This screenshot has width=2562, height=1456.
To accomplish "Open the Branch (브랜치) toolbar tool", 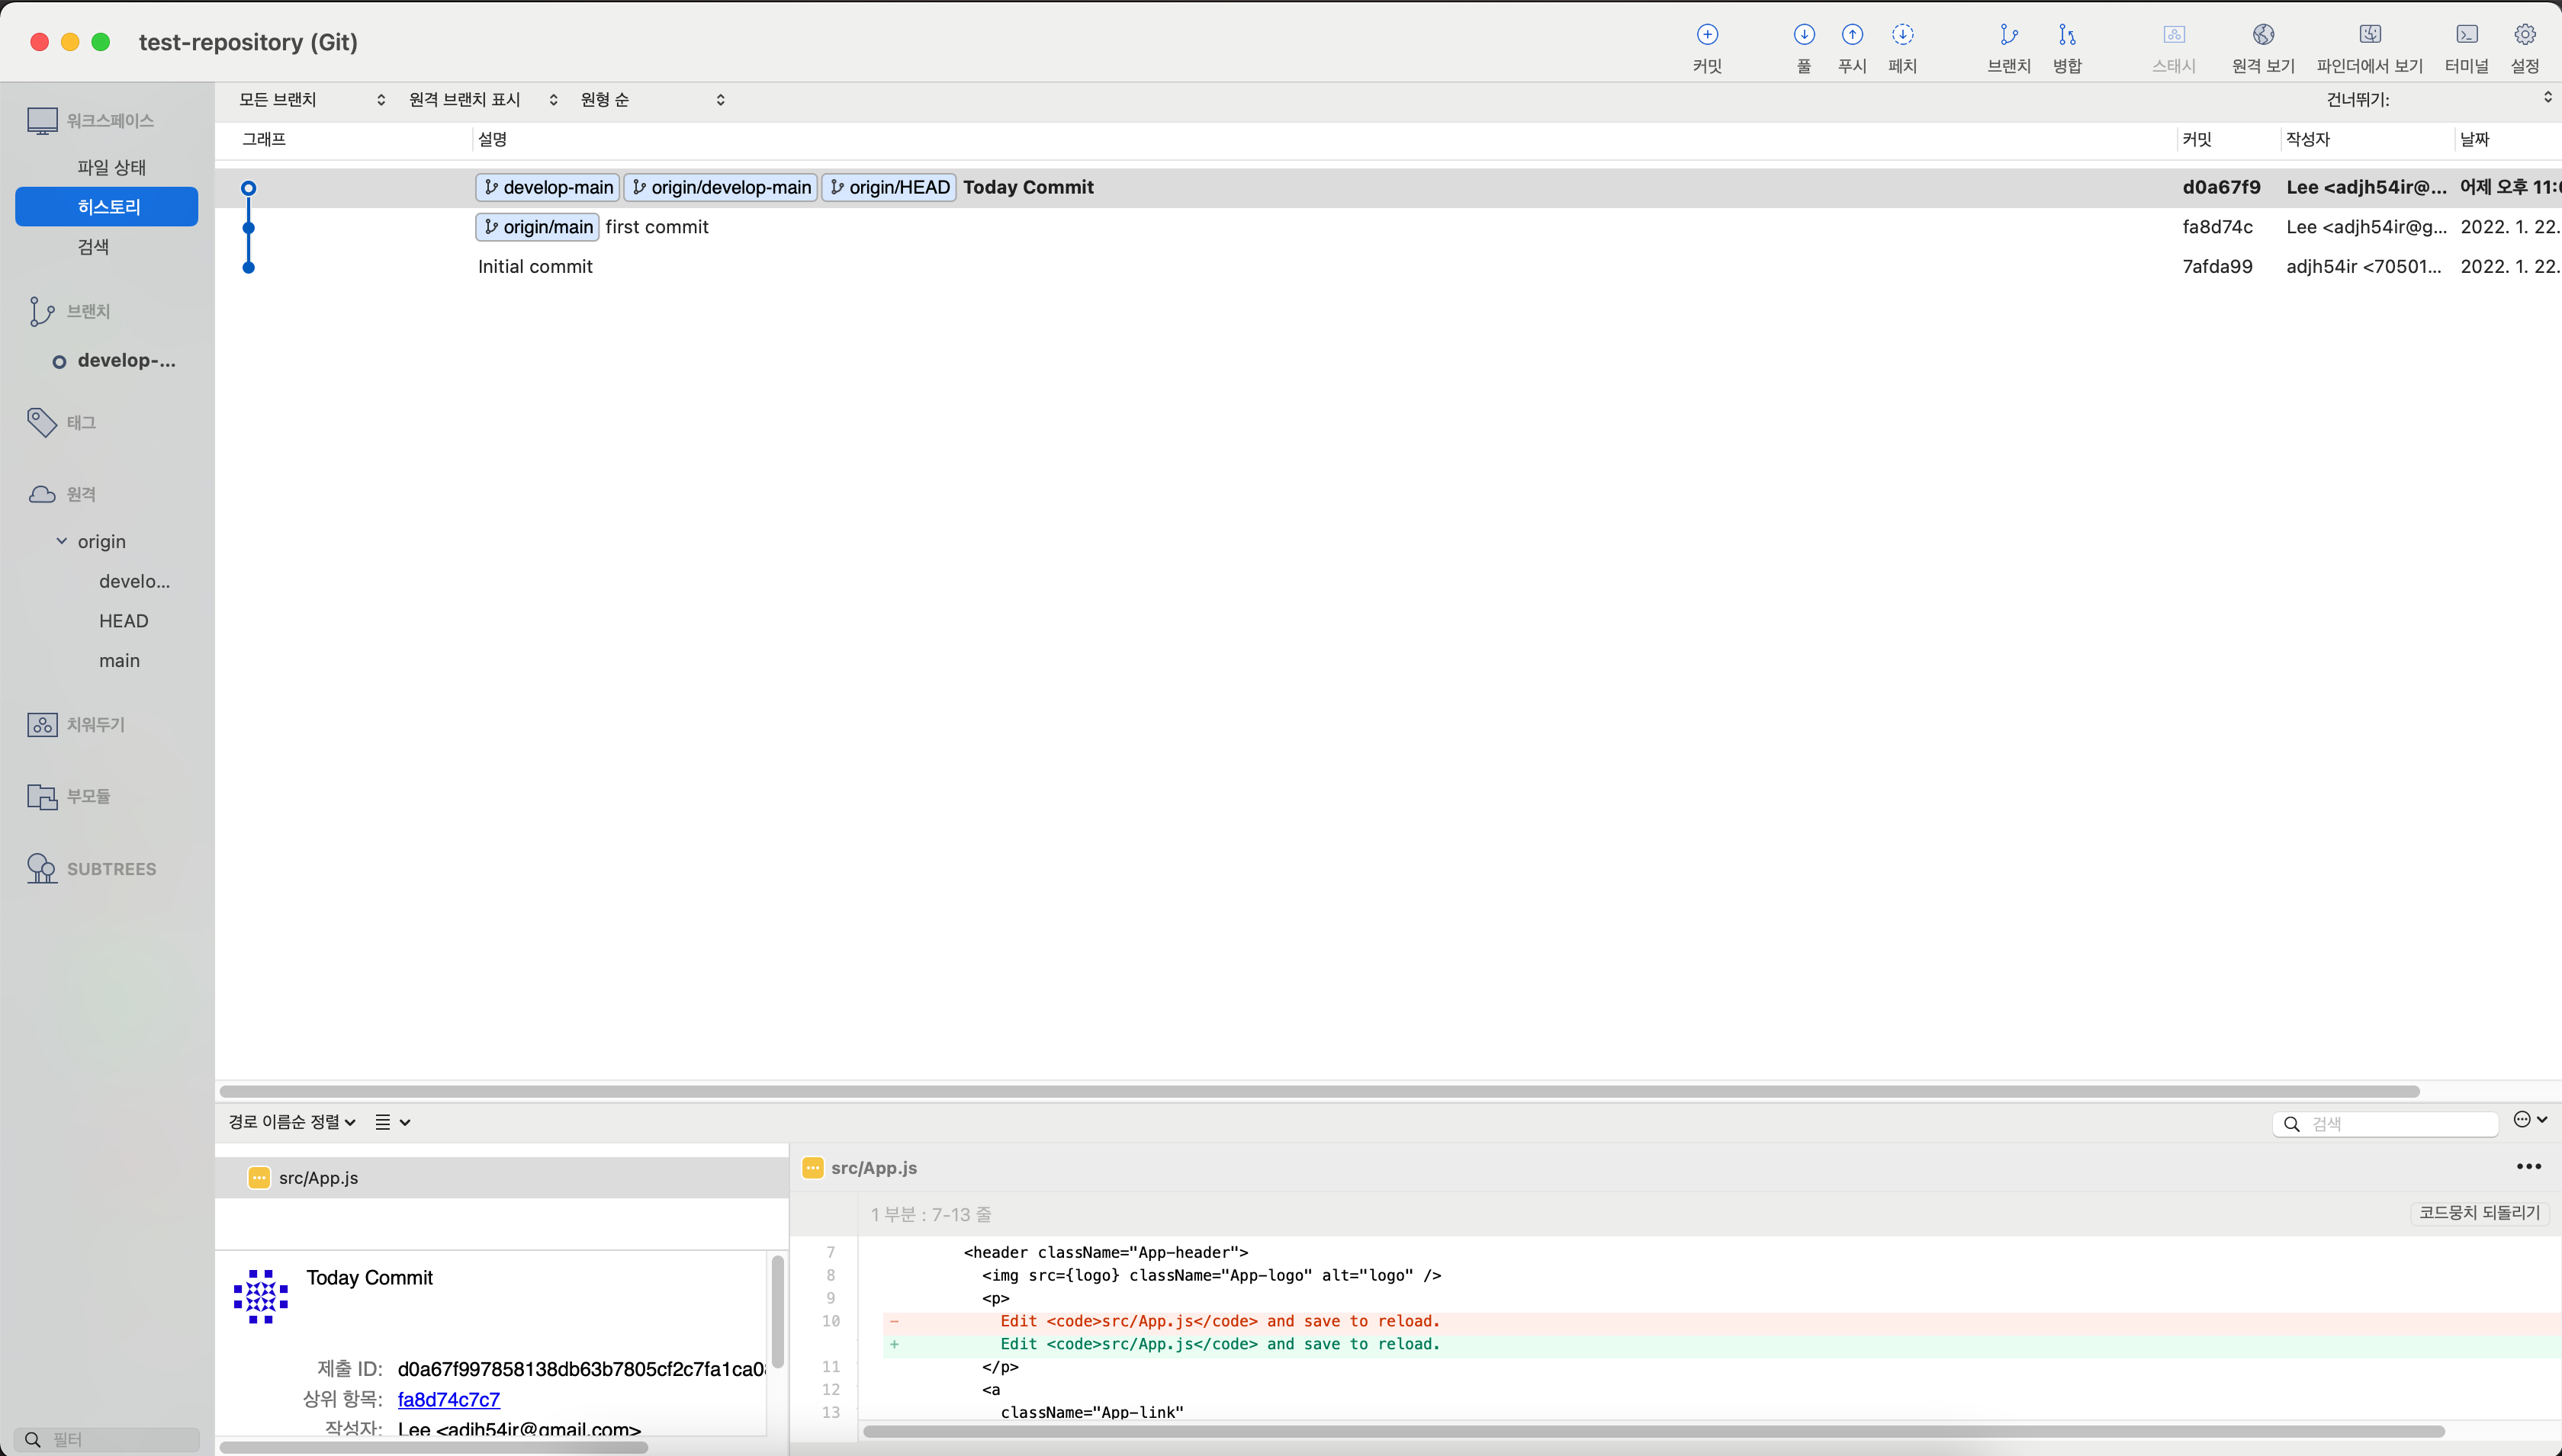I will [2007, 36].
